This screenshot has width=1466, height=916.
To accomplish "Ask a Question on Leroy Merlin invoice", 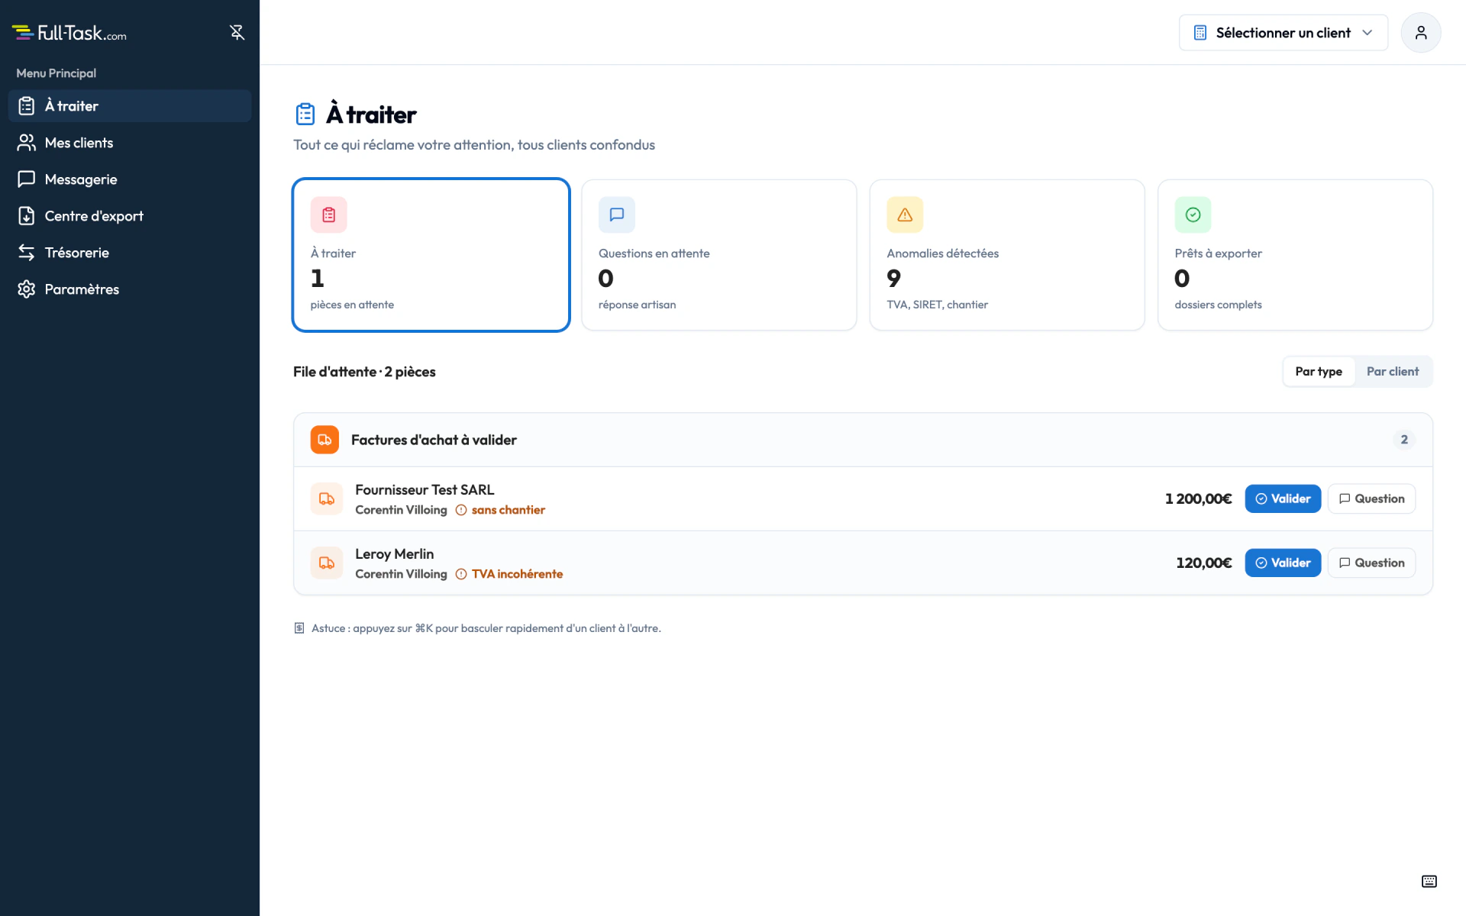I will point(1371,563).
